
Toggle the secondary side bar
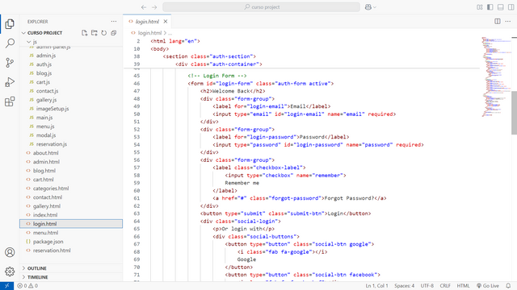click(511, 7)
